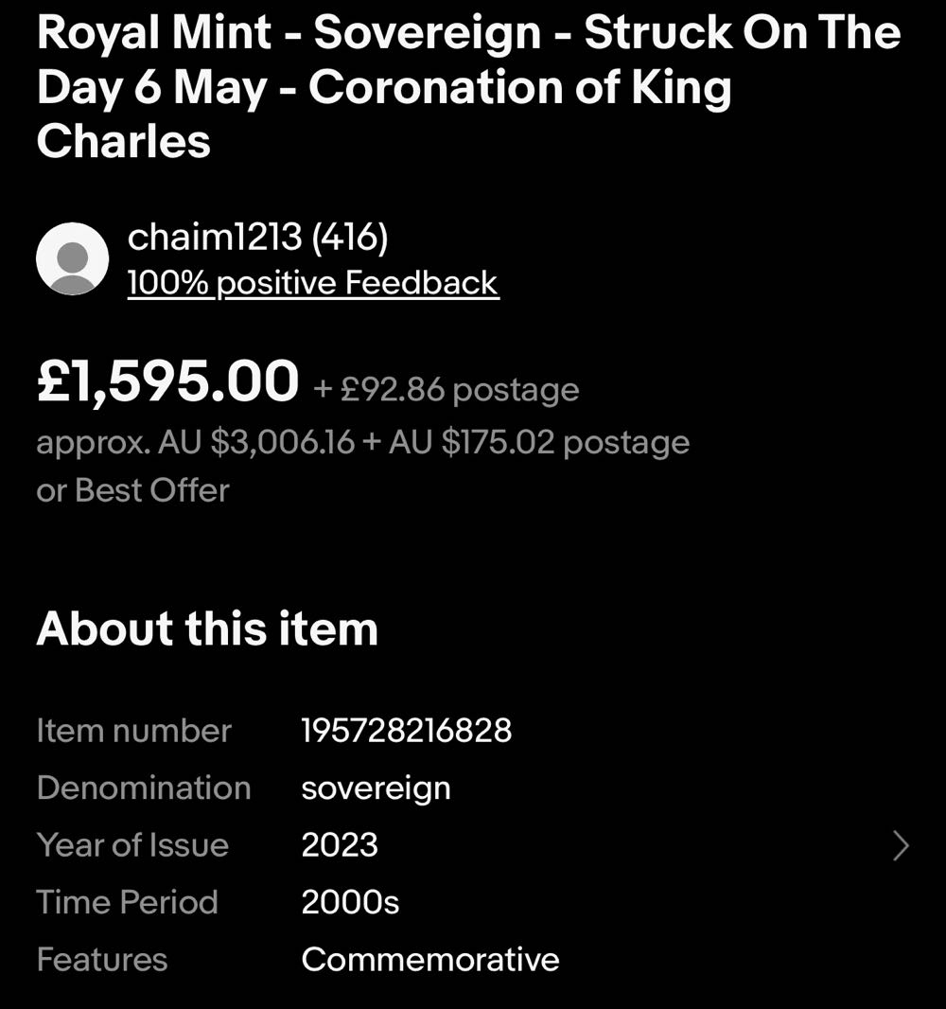Select the 'or Best Offer' text

(x=132, y=490)
